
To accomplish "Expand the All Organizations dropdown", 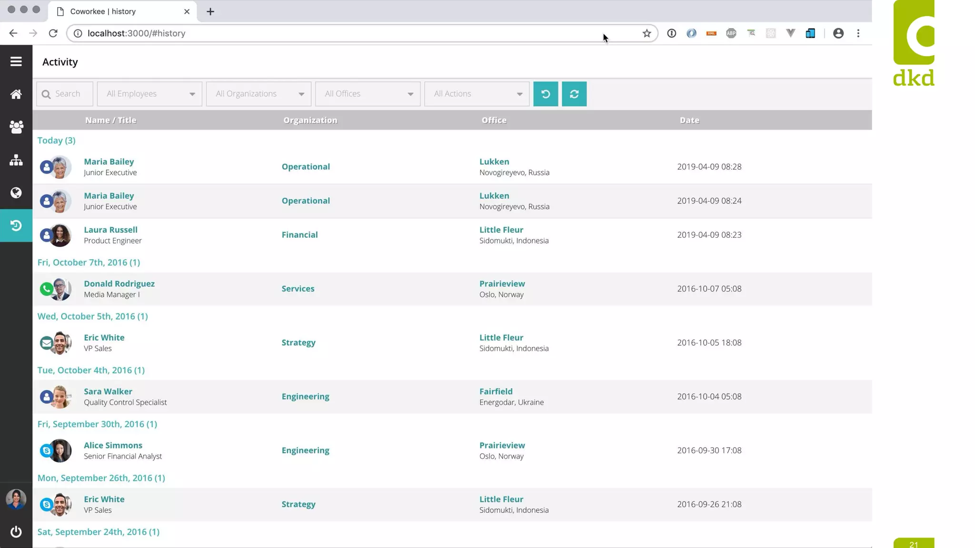I will 259,94.
